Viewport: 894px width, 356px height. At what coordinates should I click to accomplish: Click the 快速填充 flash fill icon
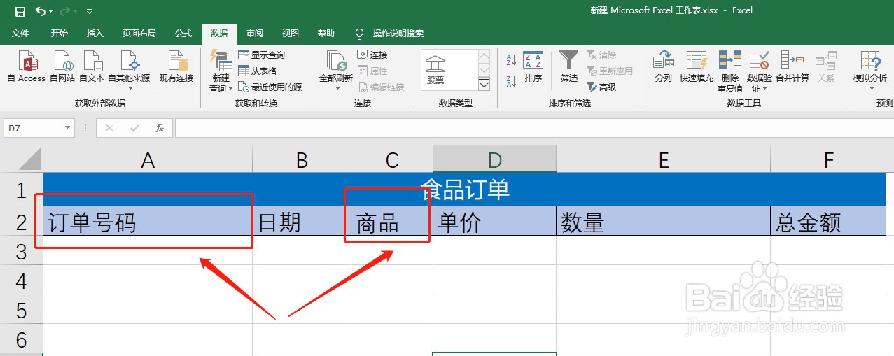(x=697, y=68)
